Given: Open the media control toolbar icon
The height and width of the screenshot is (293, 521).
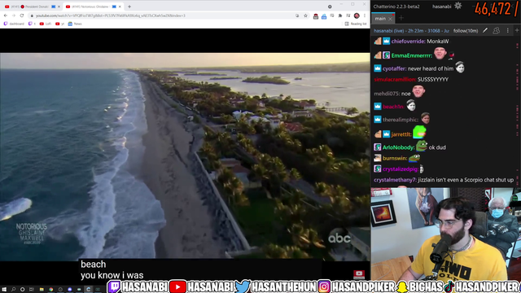Looking at the screenshot, I should click(348, 15).
